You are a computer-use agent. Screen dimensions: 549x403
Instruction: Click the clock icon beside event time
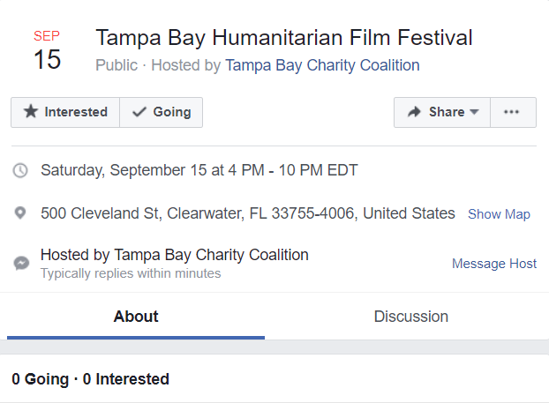[20, 171]
